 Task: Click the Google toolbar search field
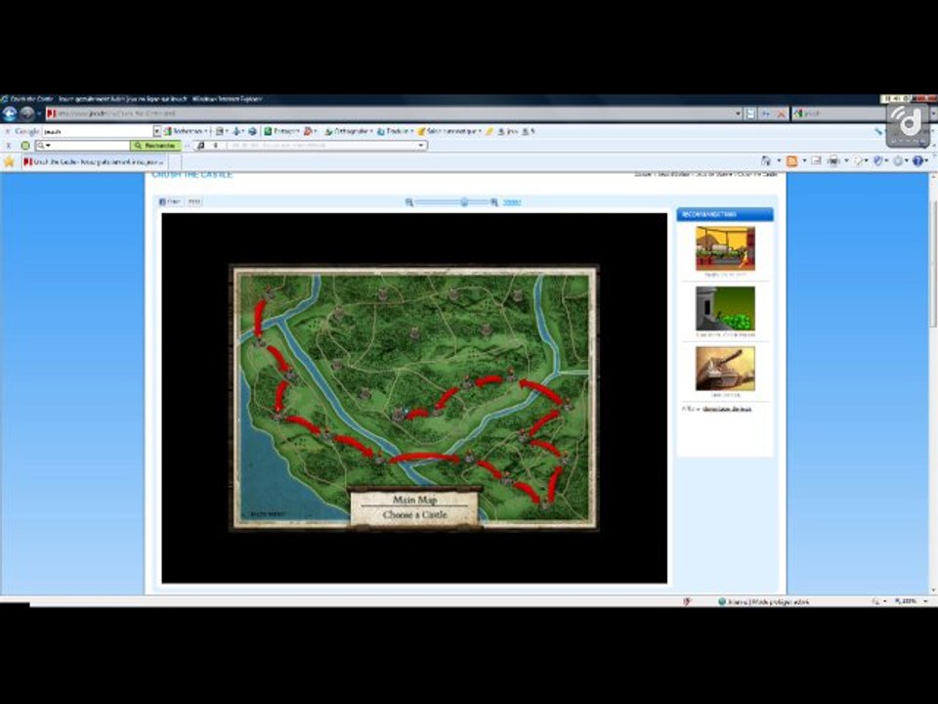click(x=98, y=131)
